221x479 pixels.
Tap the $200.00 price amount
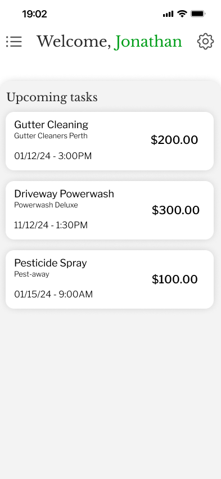click(x=174, y=140)
